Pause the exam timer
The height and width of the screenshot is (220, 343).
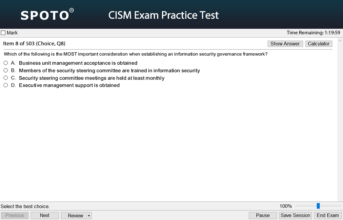coord(263,215)
